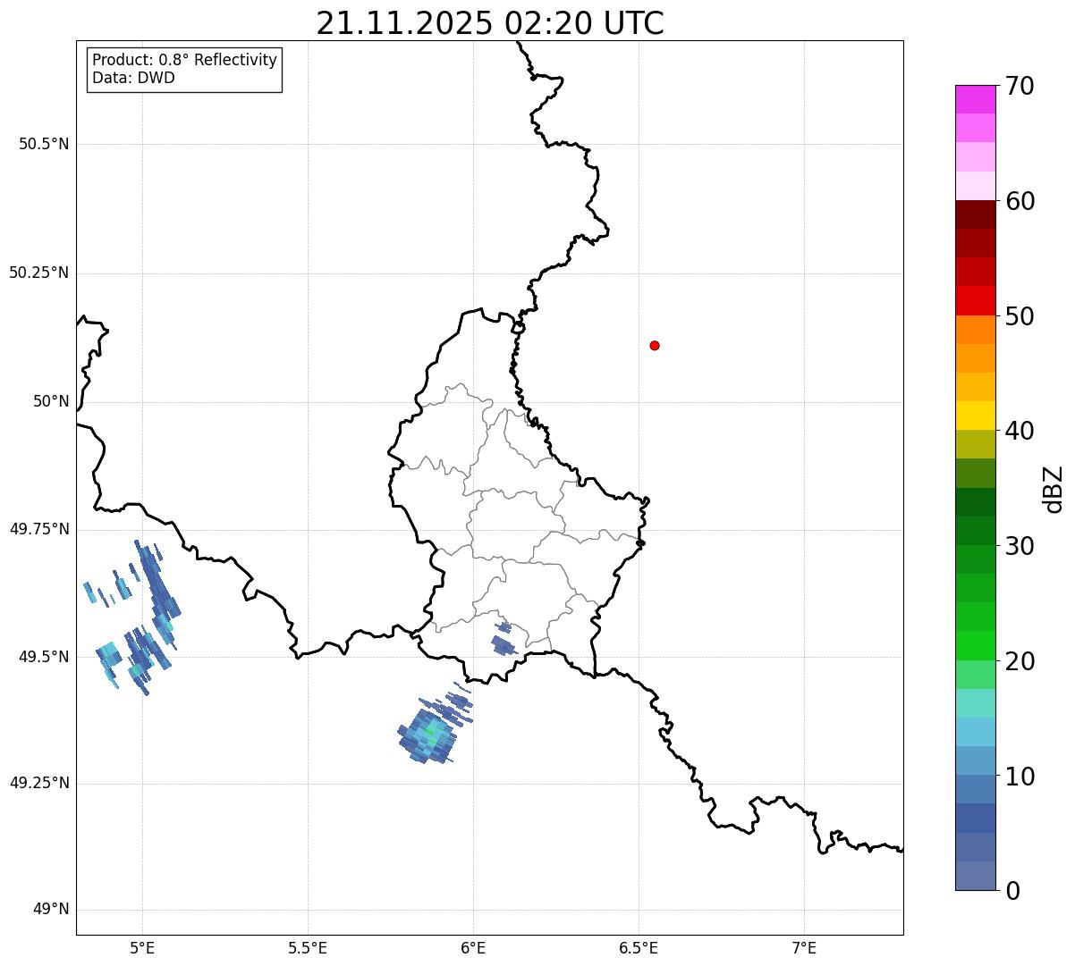Image resolution: width=1075 pixels, height=966 pixels.
Task: Pick the slate blue swatch at the colorbar bottom
Action: [975, 876]
